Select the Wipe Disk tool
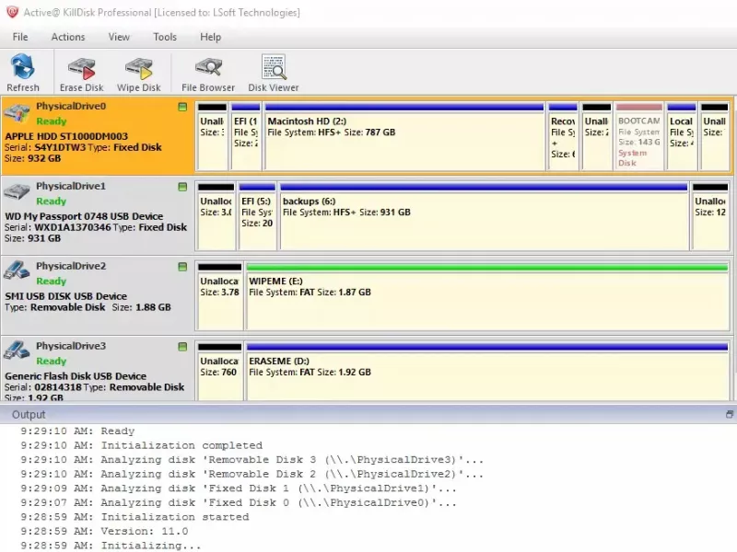This screenshot has width=737, height=552. pos(139,72)
